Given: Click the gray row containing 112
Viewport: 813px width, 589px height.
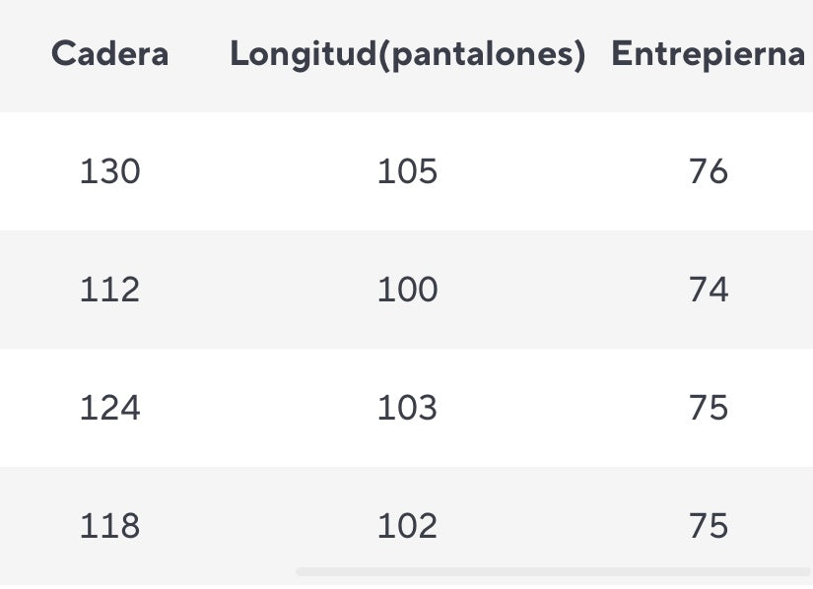Looking at the screenshot, I should [x=406, y=290].
